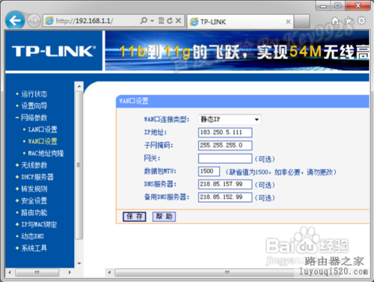Toggle compatibility view icon in address bar
Image resolution: width=374 pixels, height=282 pixels.
[162, 21]
